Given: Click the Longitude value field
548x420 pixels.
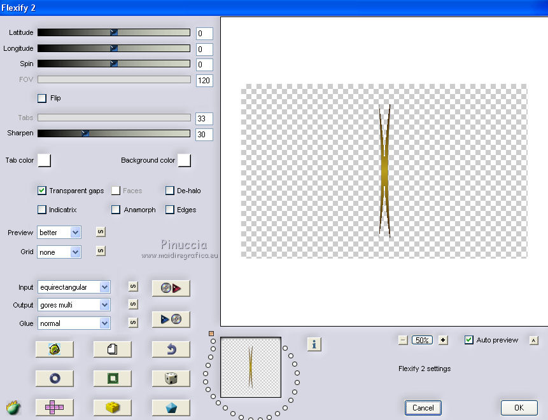Looking at the screenshot, I should [204, 49].
